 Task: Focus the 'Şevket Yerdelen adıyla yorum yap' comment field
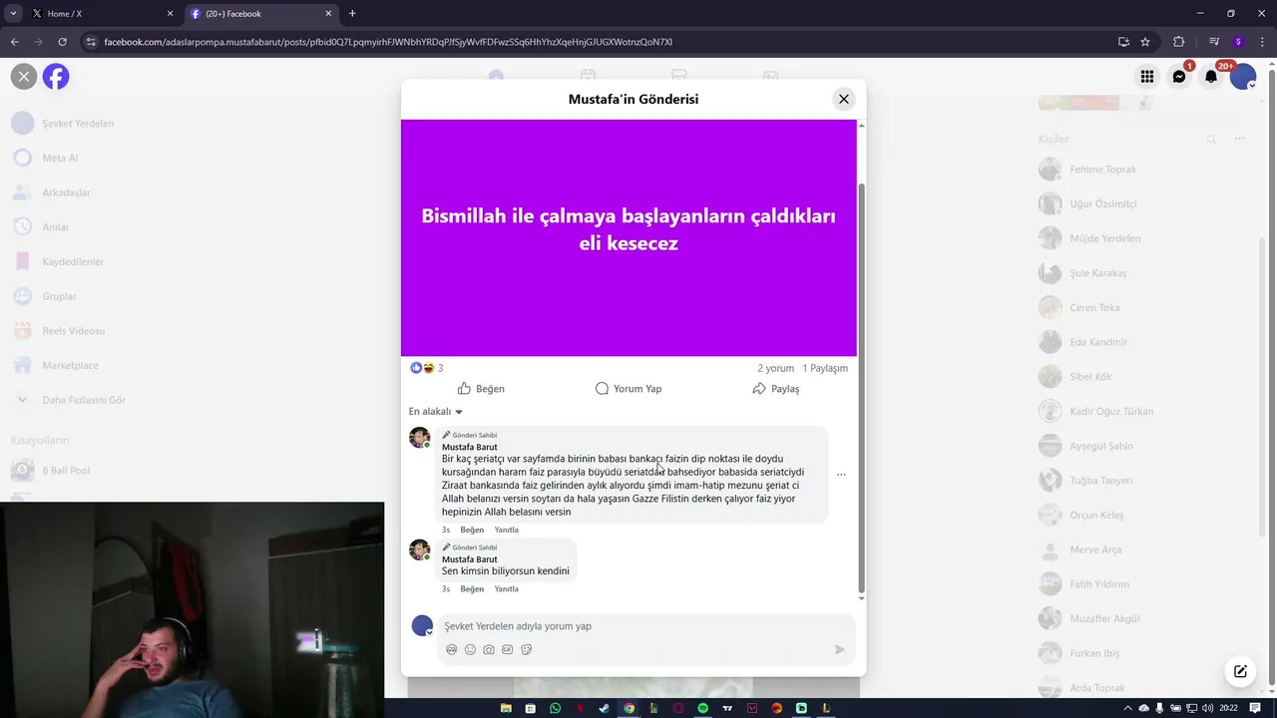[x=638, y=626]
